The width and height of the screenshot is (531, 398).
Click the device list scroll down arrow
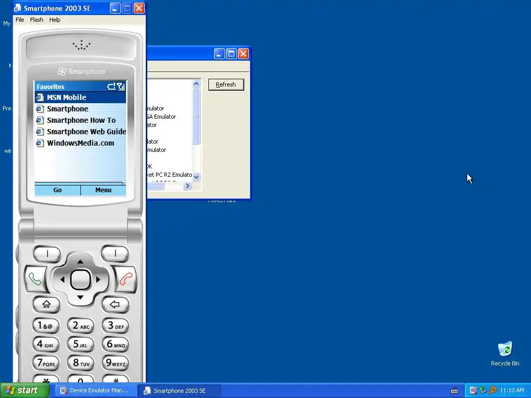tap(196, 177)
